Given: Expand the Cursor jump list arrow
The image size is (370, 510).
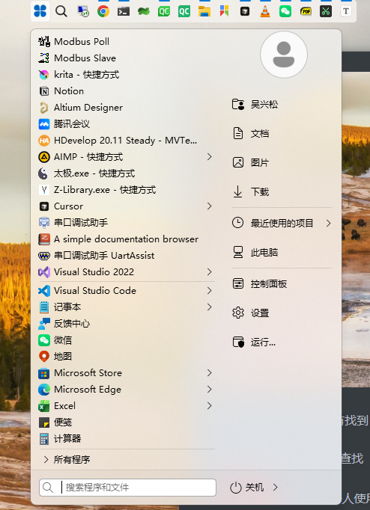Looking at the screenshot, I should point(210,206).
